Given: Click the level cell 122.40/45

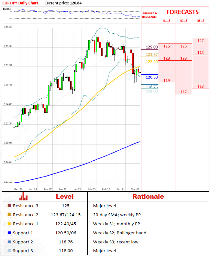Looking at the screenshot, I should click(66, 224).
